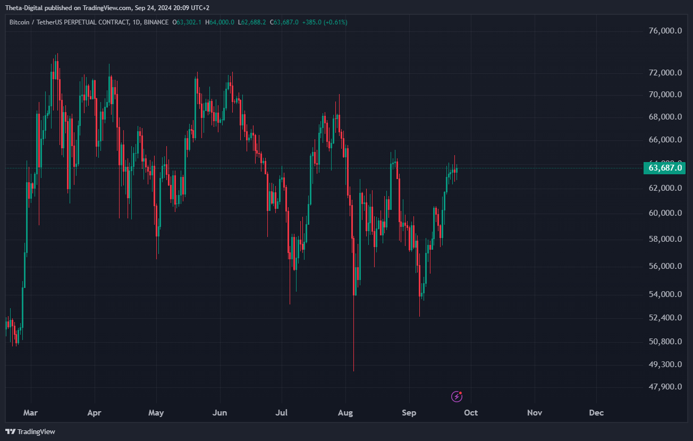This screenshot has width=693, height=441.
Task: Click the open value O63,302.1
Action: pyautogui.click(x=187, y=22)
